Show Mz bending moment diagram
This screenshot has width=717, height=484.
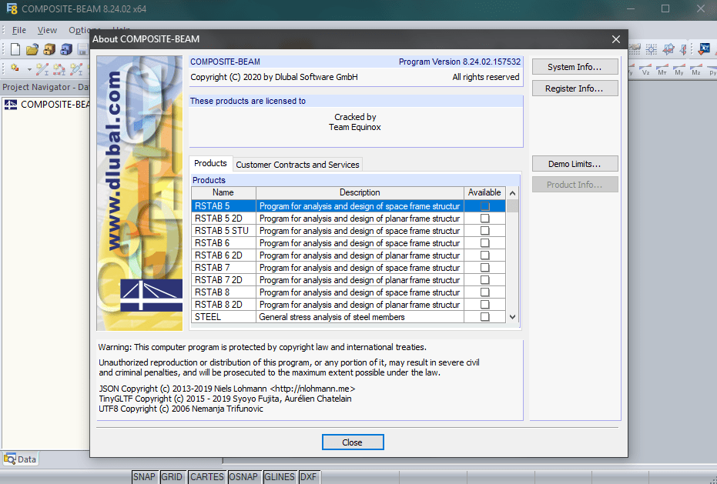696,69
